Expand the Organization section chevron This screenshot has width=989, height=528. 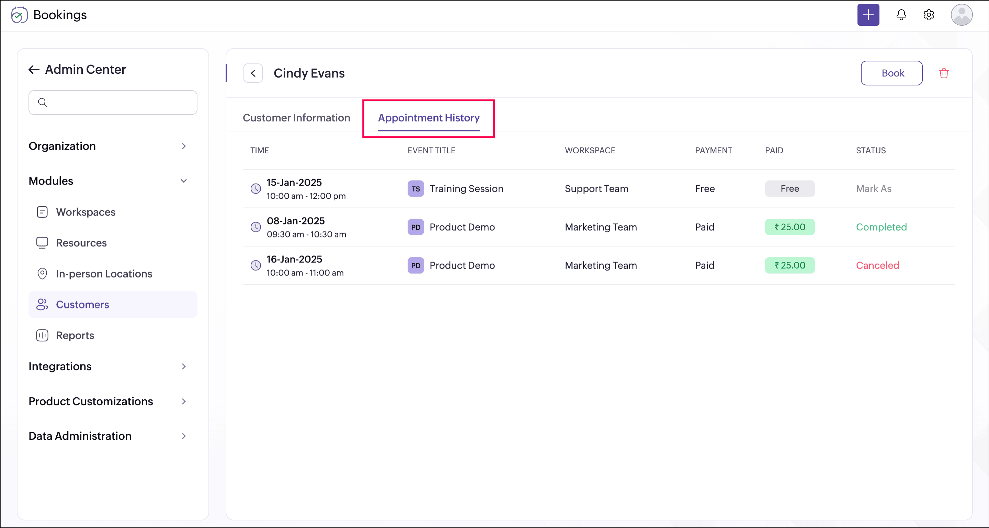184,146
